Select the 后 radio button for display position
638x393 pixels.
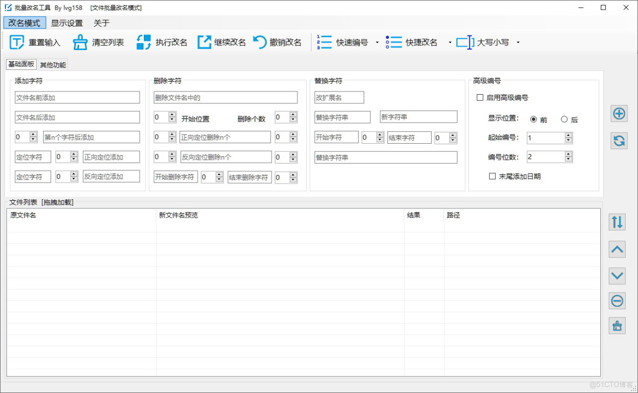(x=565, y=120)
